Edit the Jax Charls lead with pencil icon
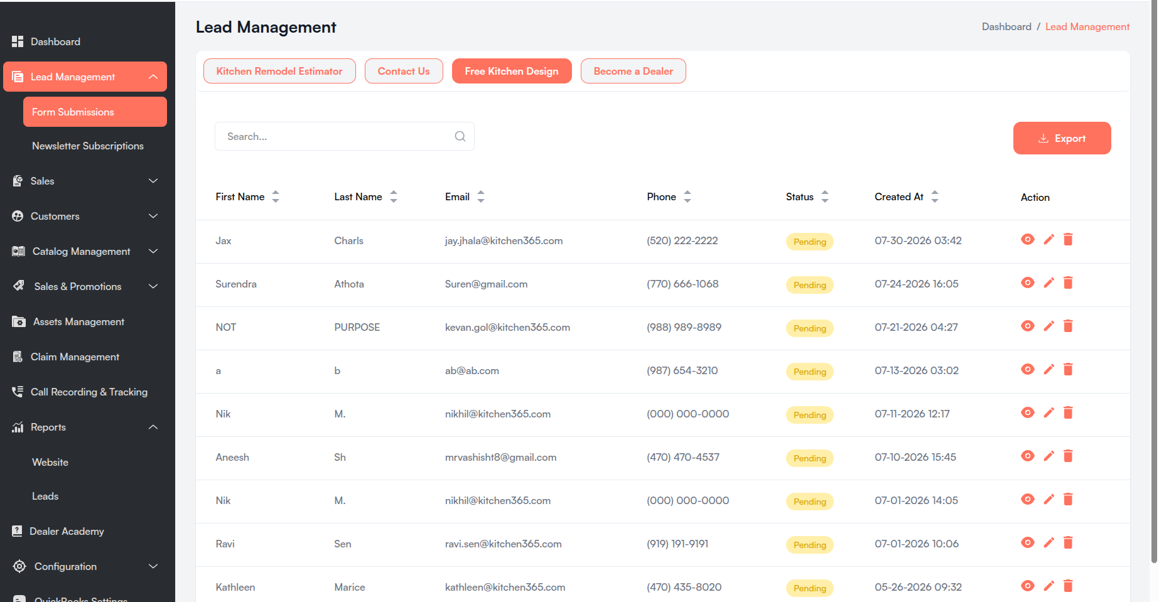This screenshot has width=1159, height=602. click(x=1048, y=239)
